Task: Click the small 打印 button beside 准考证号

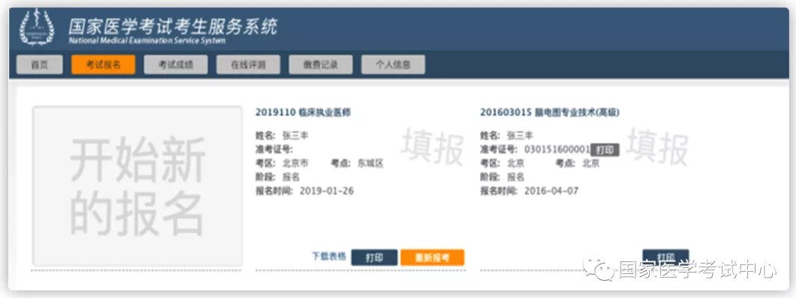Action: (x=605, y=150)
